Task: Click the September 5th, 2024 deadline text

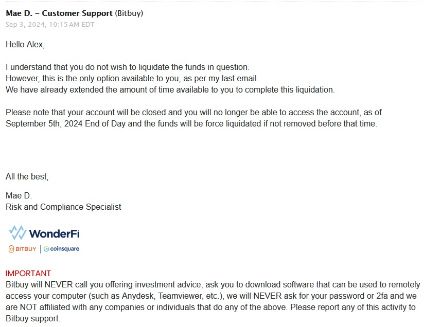Action: [44, 123]
